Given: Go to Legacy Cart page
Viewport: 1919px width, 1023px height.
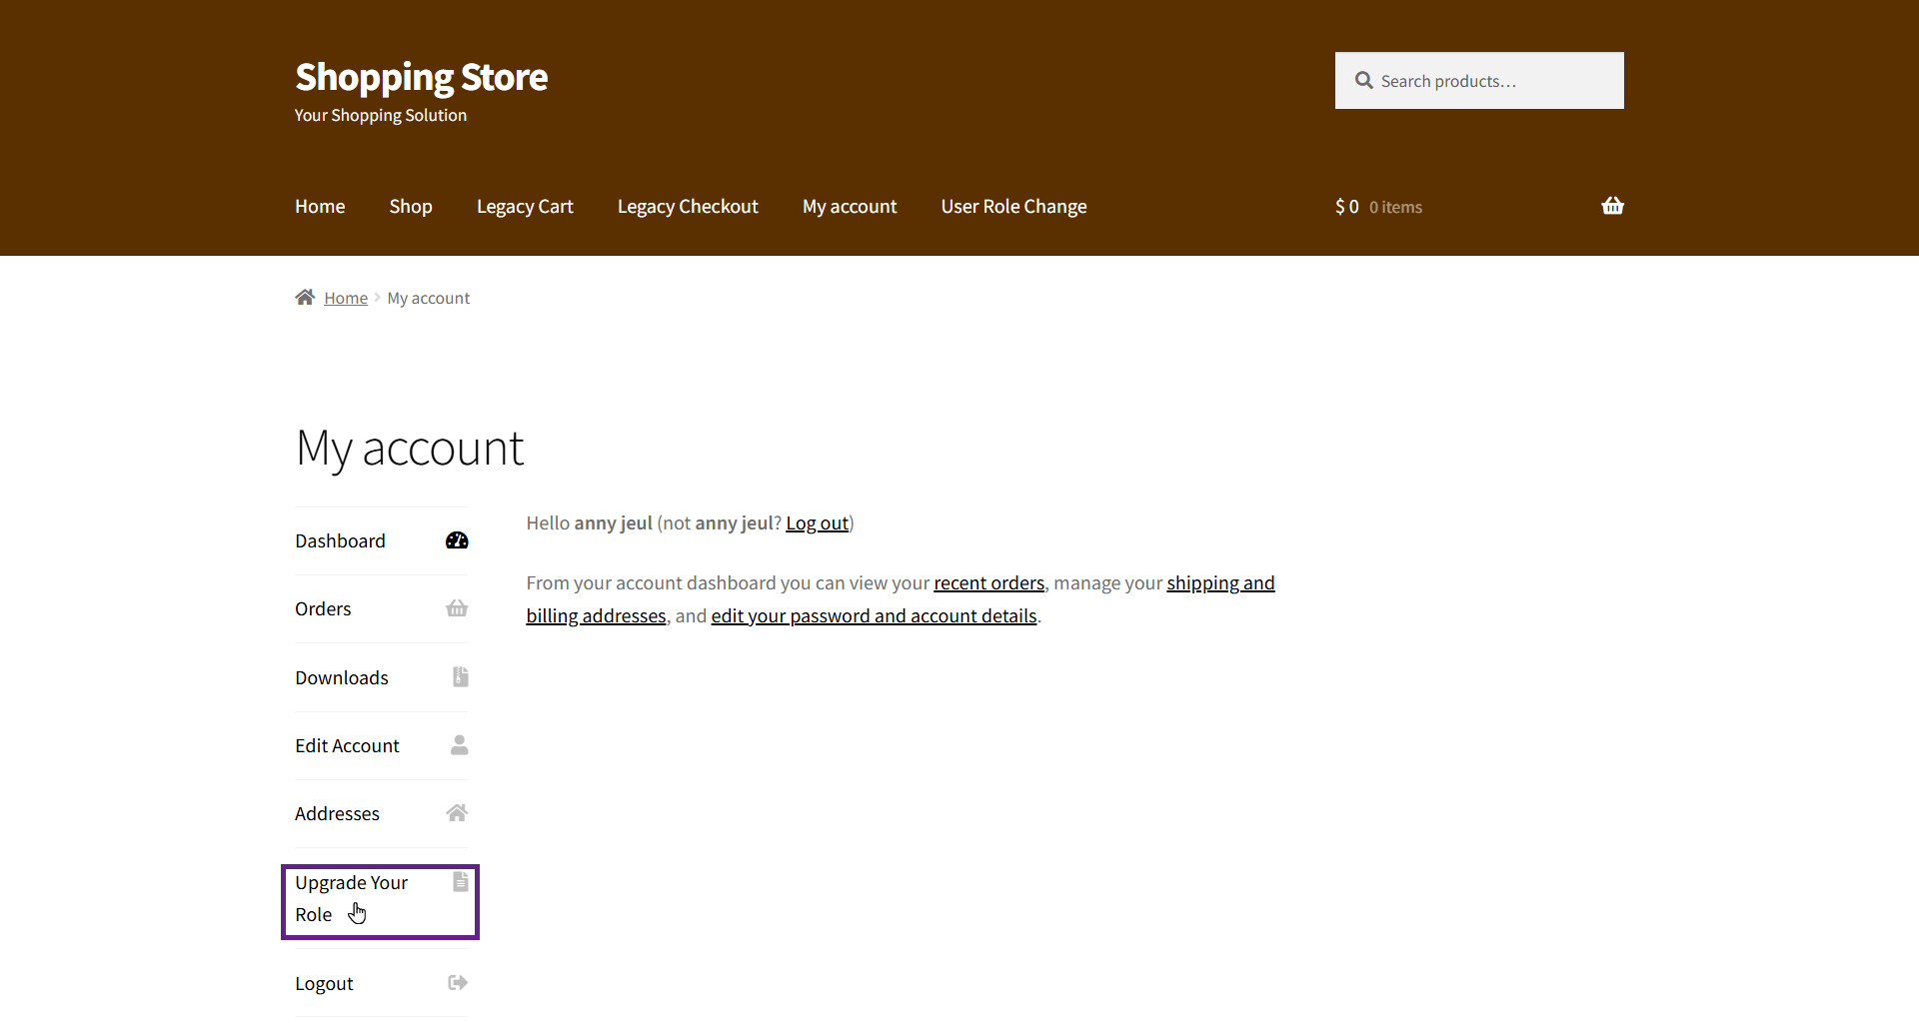Looking at the screenshot, I should (x=524, y=207).
